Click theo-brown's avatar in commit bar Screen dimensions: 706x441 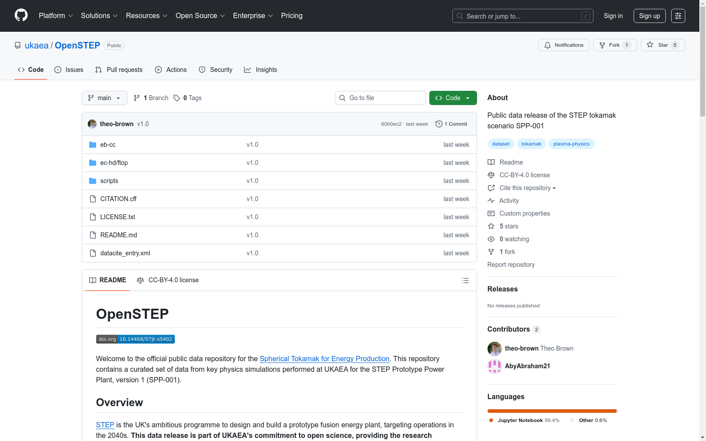[92, 124]
